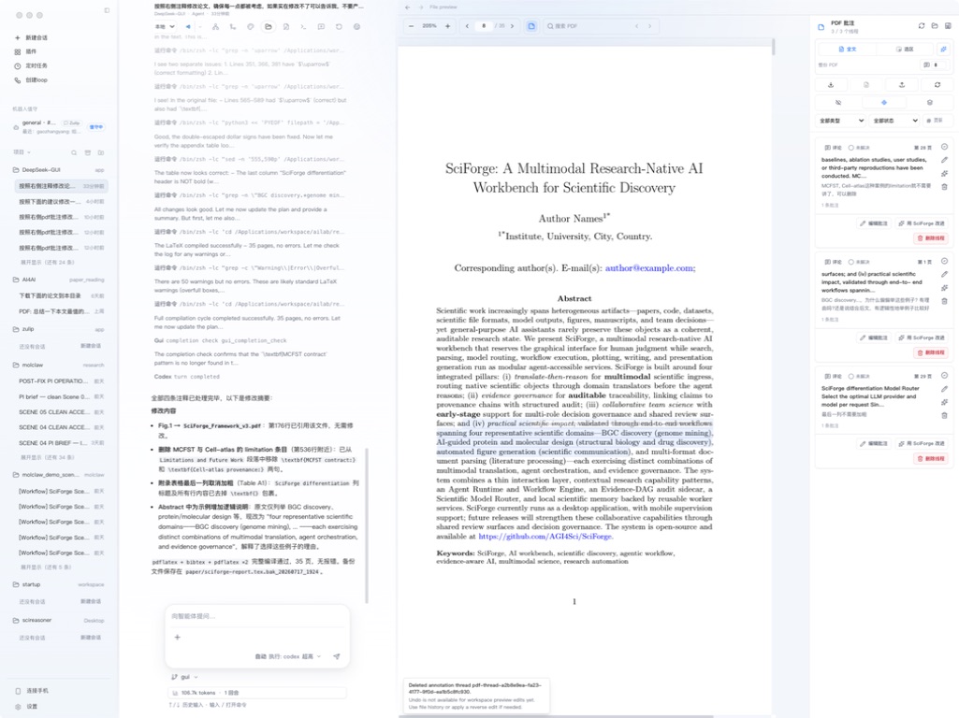Show 24 more DeepSeek-GUI conversations
The width and height of the screenshot is (959, 718).
coord(48,262)
